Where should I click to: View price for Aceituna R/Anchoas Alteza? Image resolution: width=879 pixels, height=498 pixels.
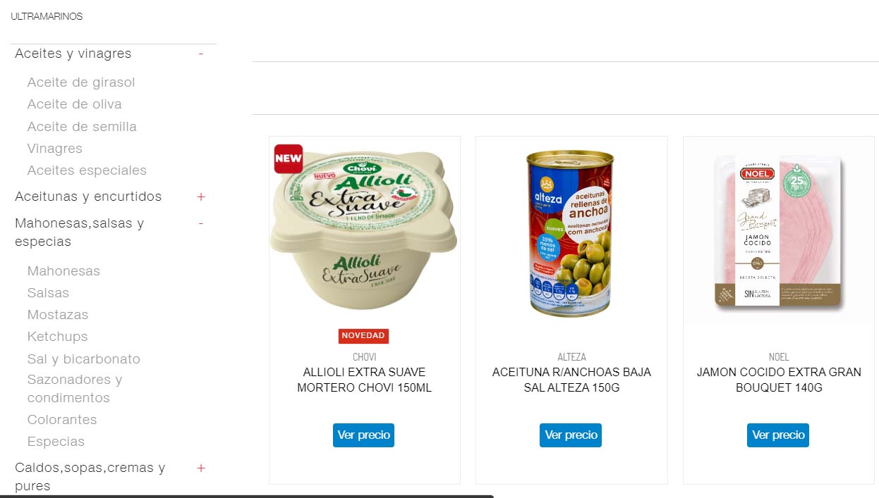tap(571, 435)
